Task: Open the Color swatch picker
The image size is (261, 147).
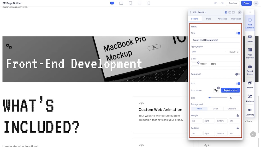Action: (196, 64)
